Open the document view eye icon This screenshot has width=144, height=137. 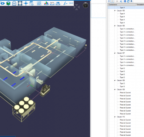click(32, 3)
